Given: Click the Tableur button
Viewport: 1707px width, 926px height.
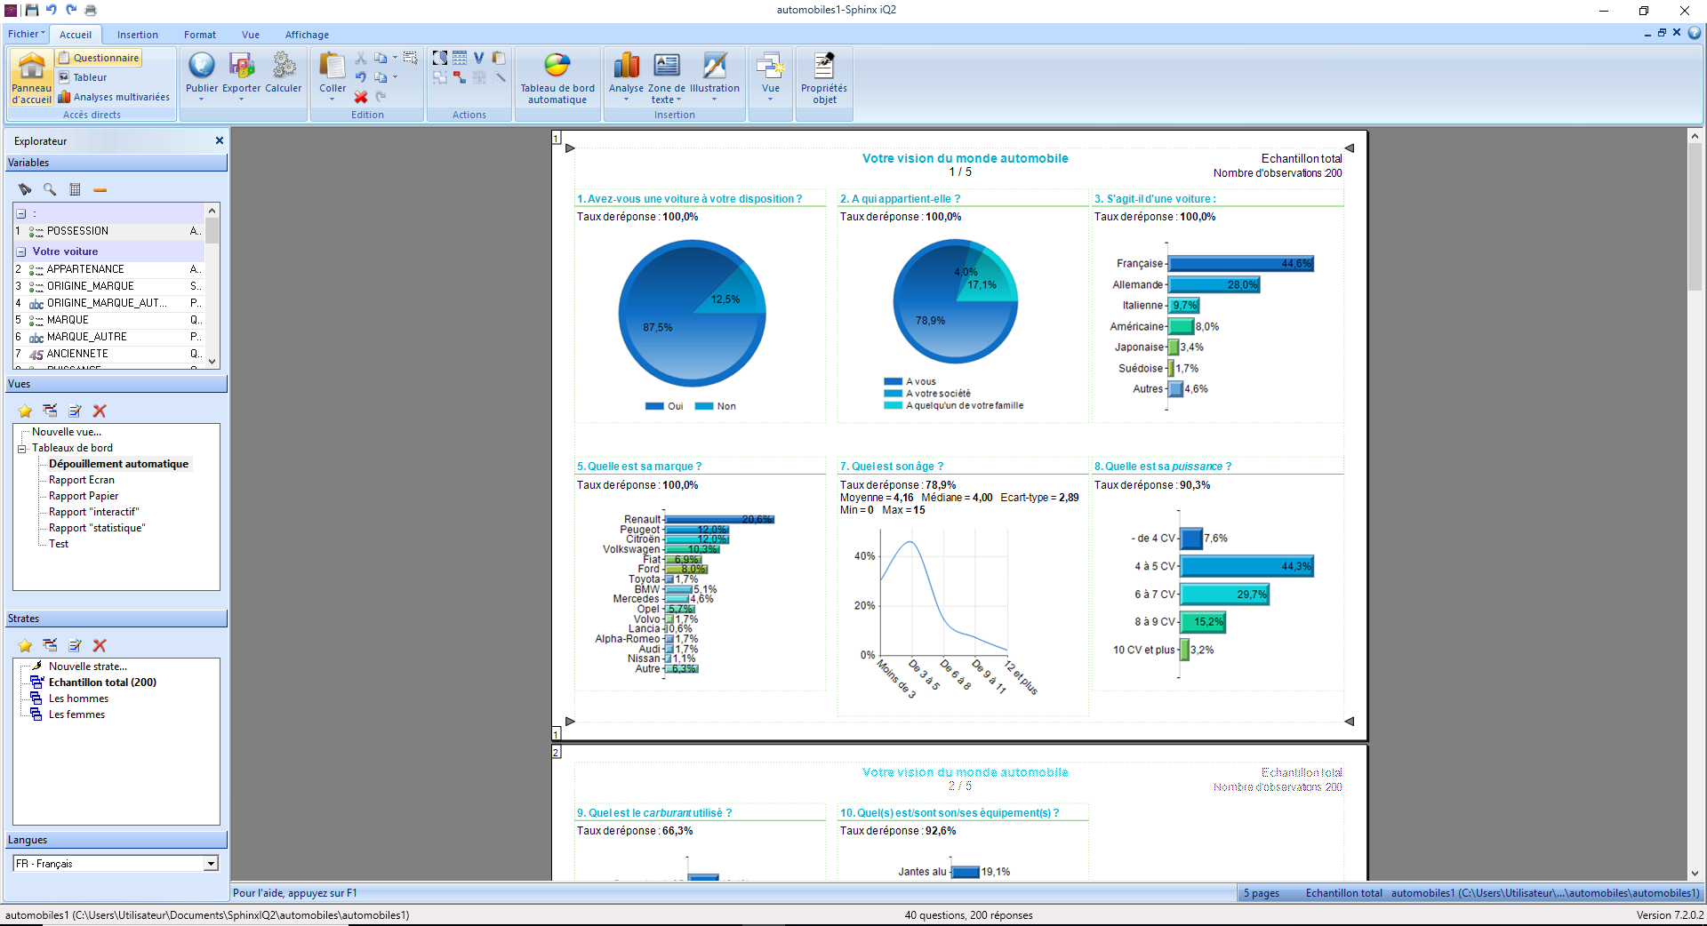Looking at the screenshot, I should click(x=83, y=77).
